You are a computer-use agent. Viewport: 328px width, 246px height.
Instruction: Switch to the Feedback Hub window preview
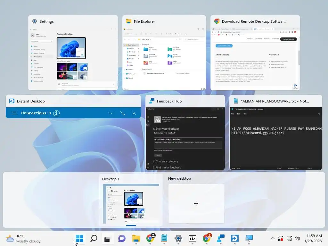[x=185, y=132]
